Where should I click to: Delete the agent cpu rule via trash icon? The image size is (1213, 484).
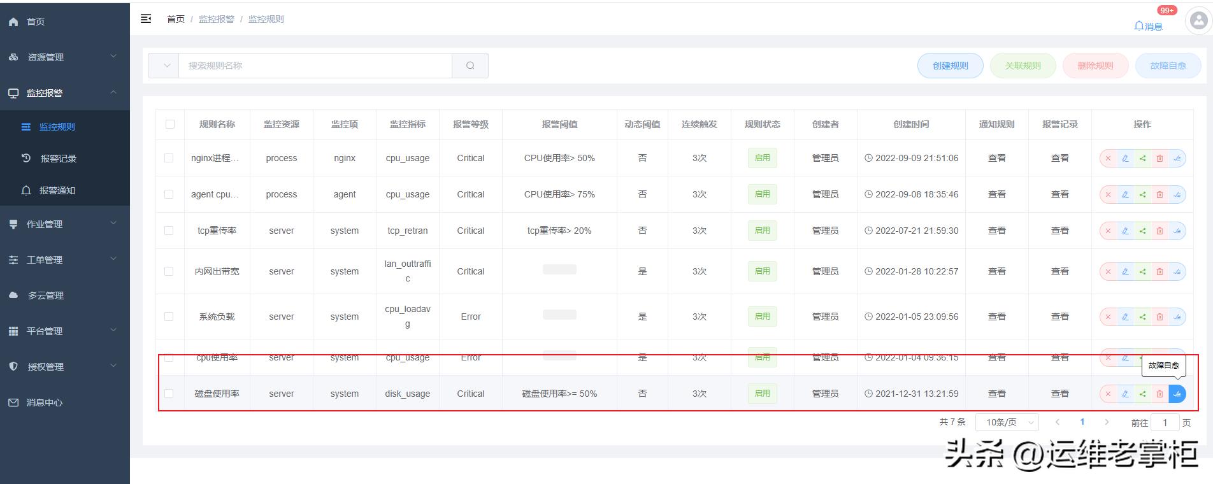(1159, 194)
